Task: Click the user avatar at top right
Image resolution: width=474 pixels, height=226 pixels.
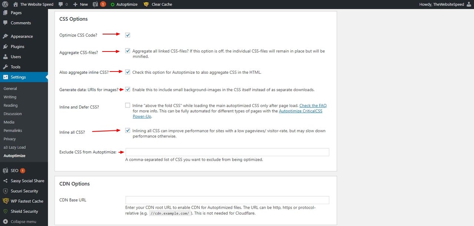Action: click(468, 4)
